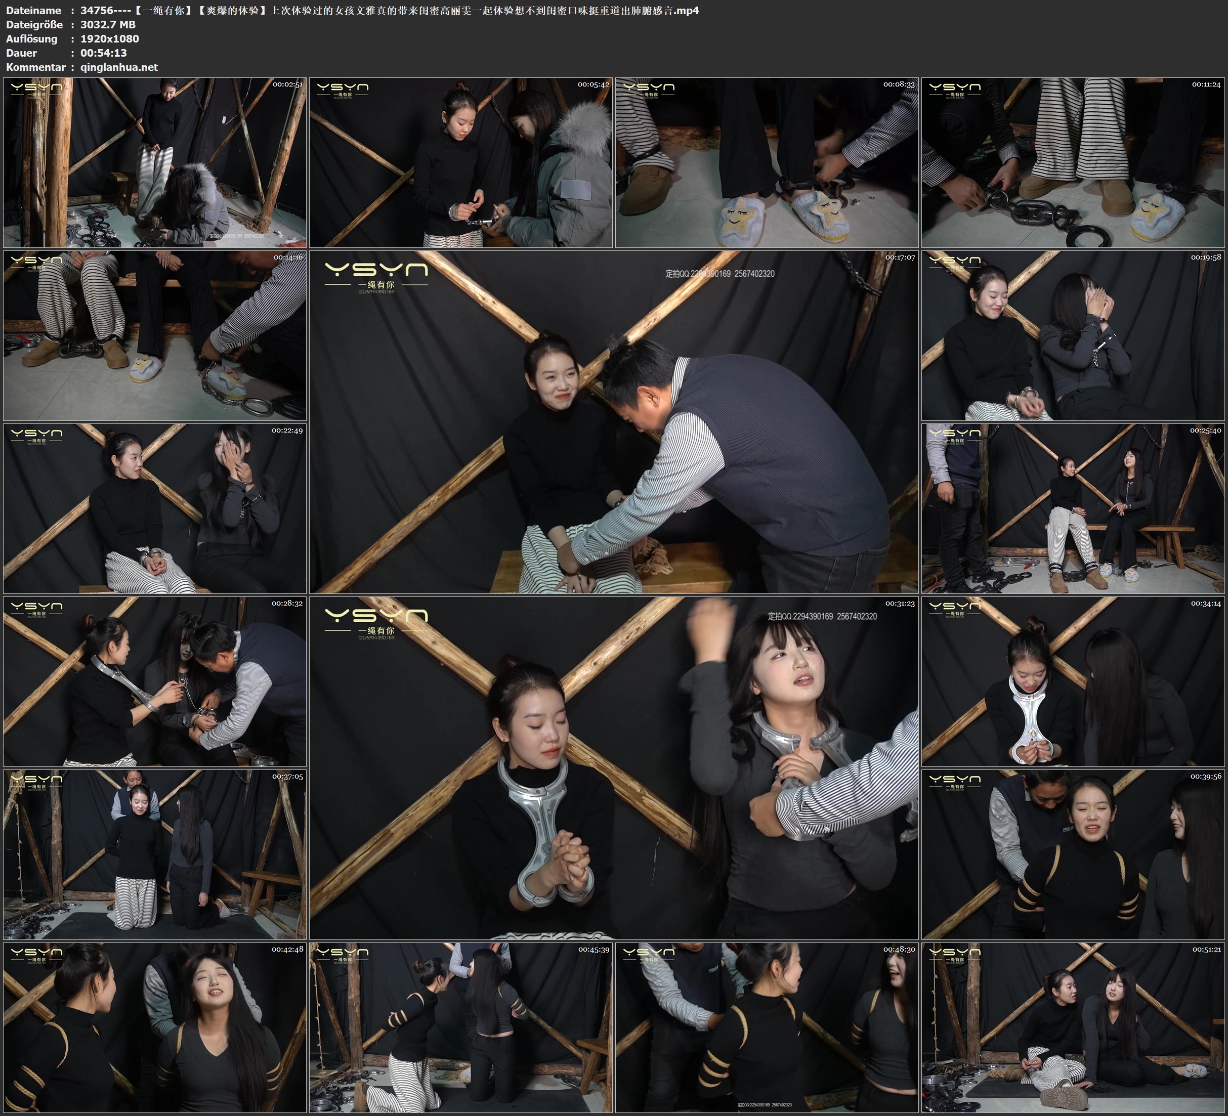Select the thumbnail stamped 00:34:14
This screenshot has width=1228, height=1116.
point(1073,681)
